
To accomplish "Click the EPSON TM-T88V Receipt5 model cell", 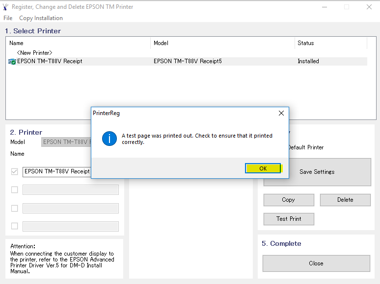I will coord(188,61).
